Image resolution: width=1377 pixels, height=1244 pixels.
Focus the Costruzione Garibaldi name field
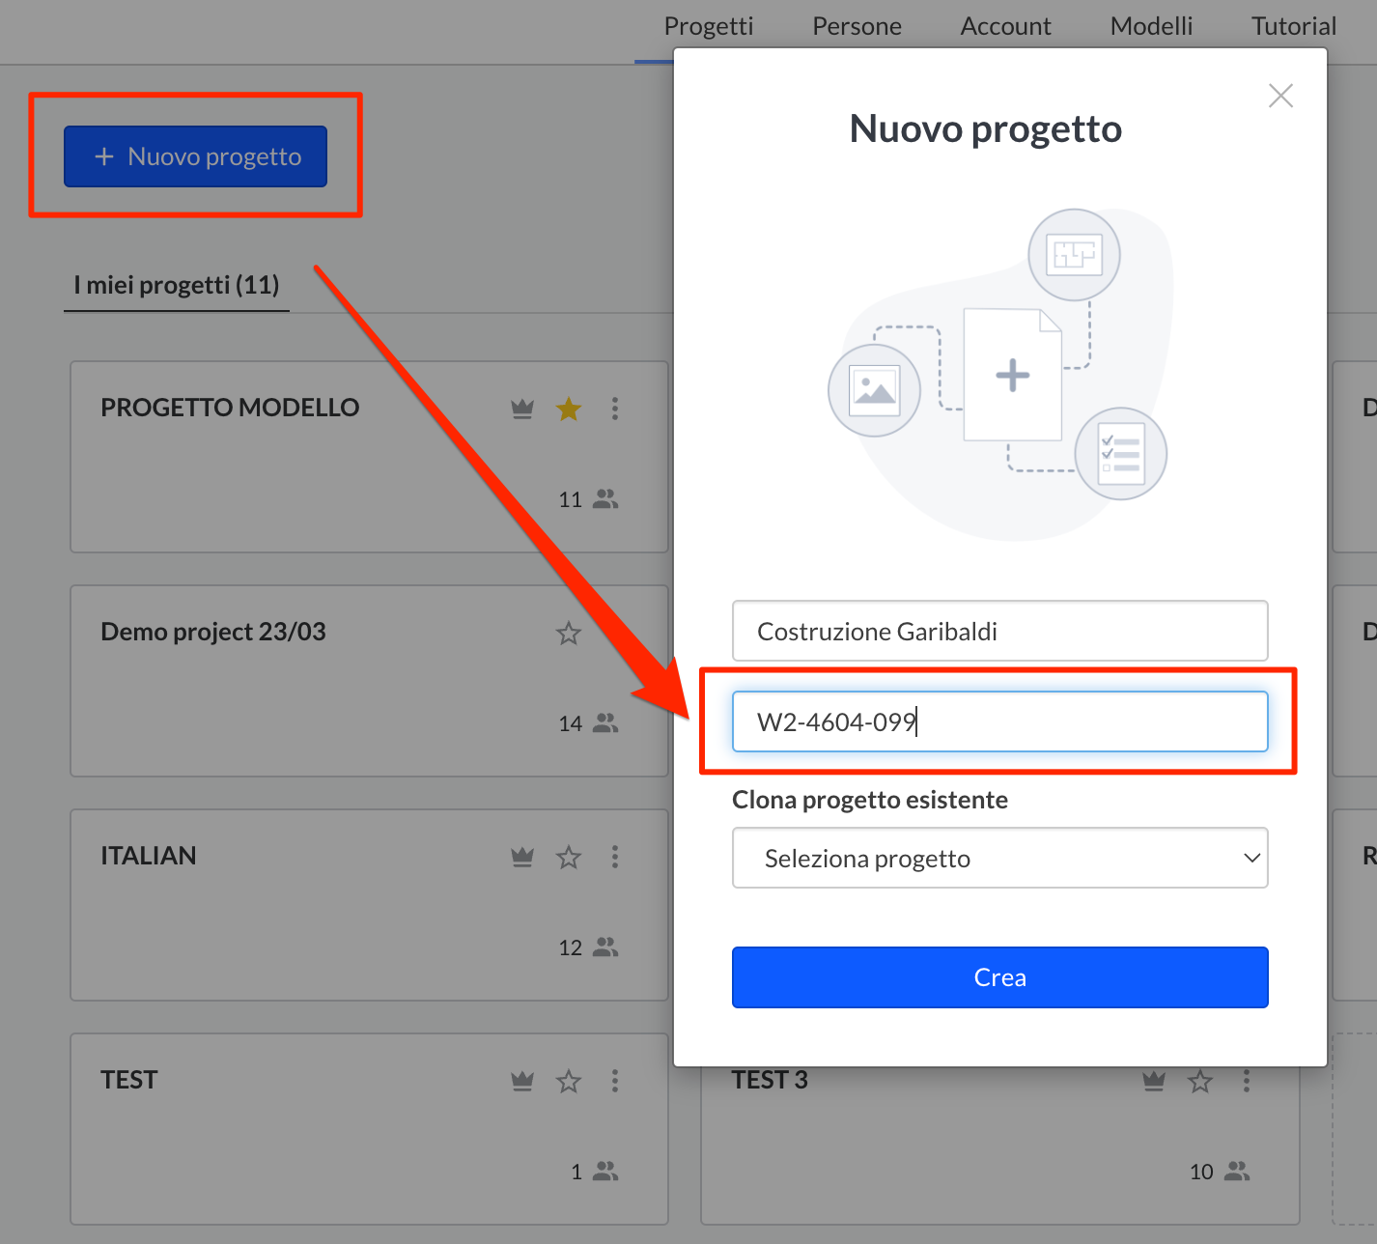(999, 632)
